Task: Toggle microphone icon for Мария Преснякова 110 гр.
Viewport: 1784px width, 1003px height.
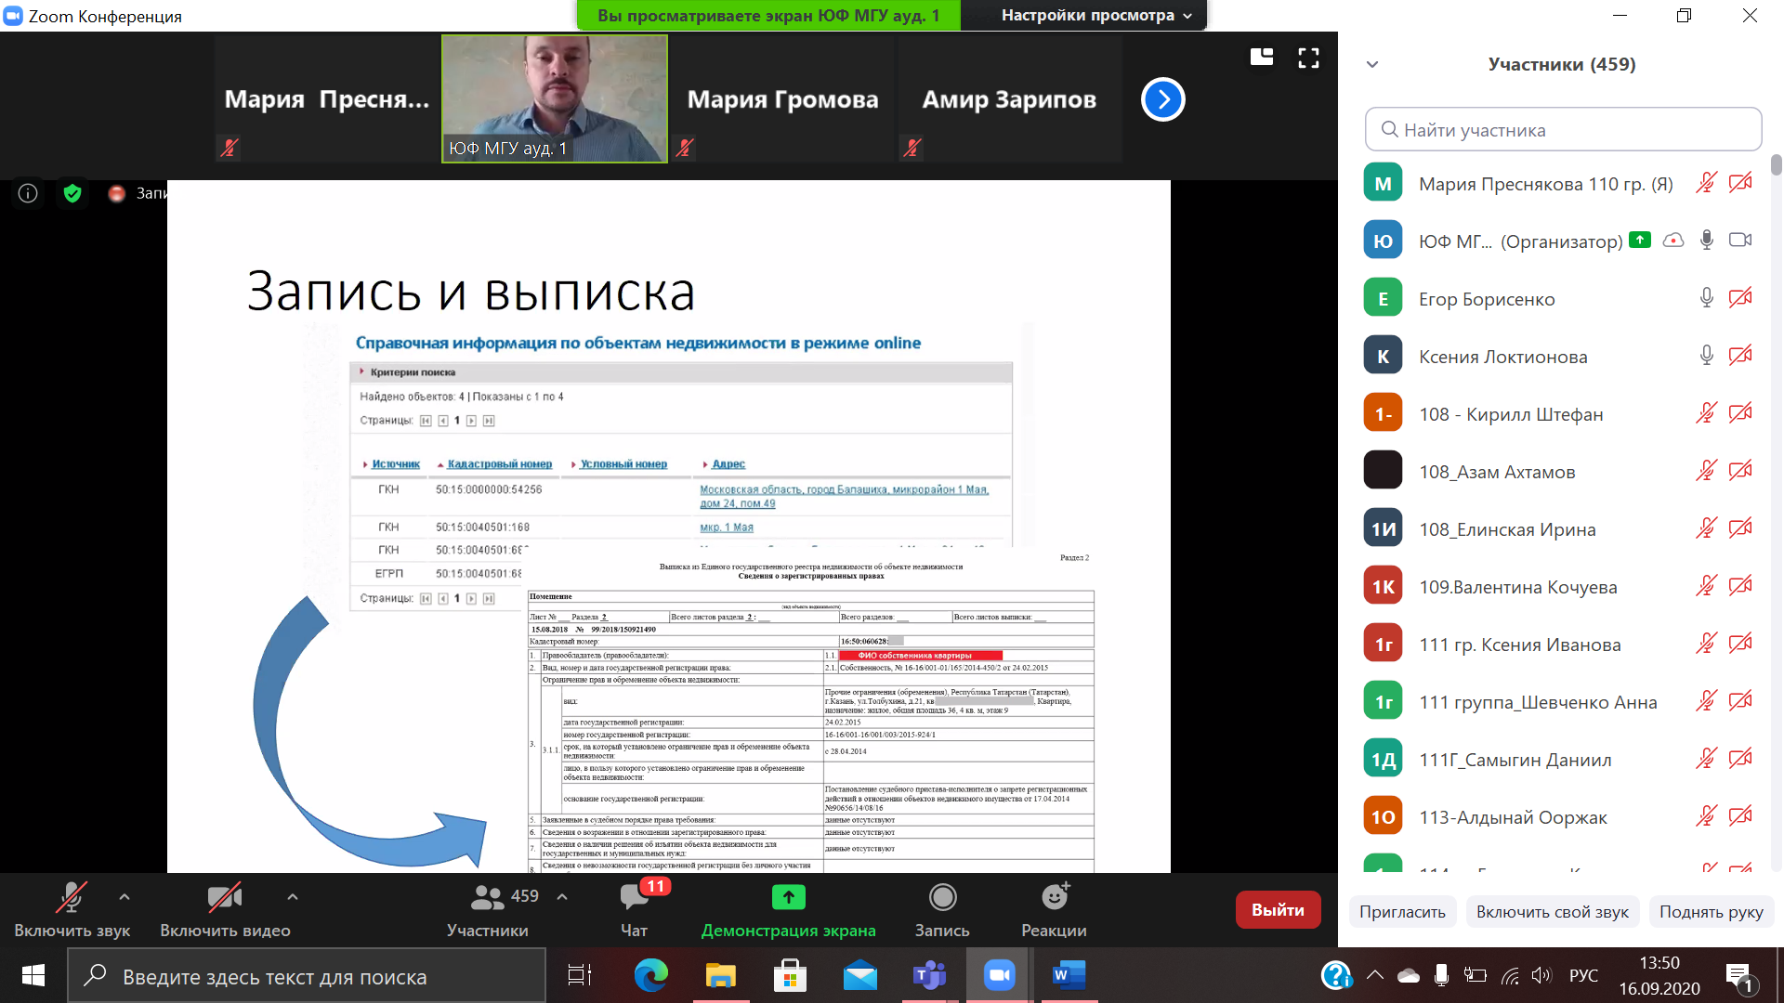Action: pos(1706,183)
